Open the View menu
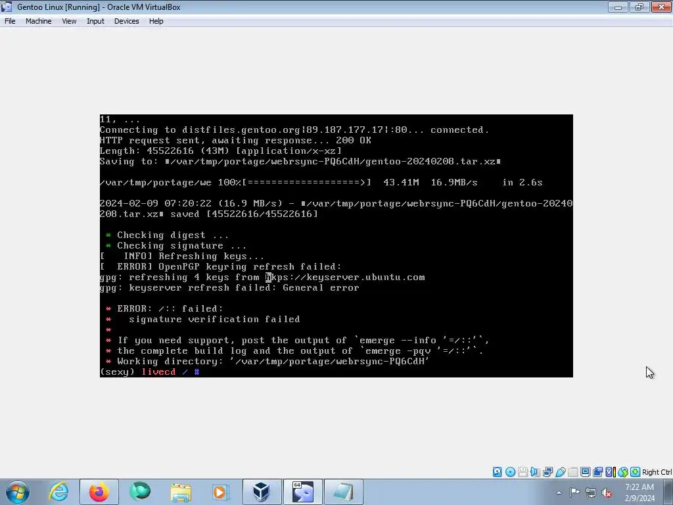This screenshot has height=505, width=673. click(x=69, y=21)
